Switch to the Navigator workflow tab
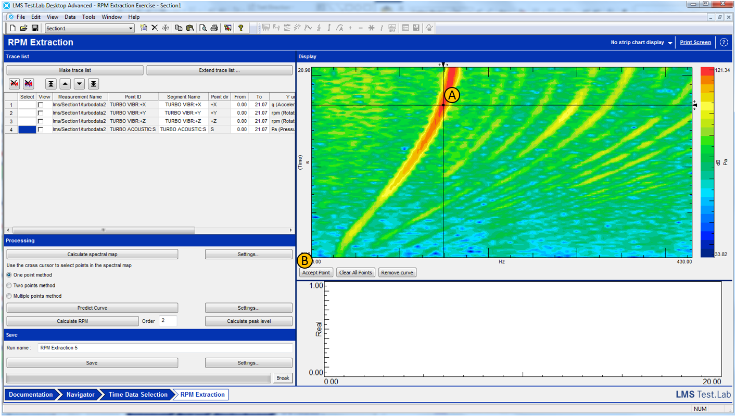This screenshot has width=736, height=416. tap(80, 395)
